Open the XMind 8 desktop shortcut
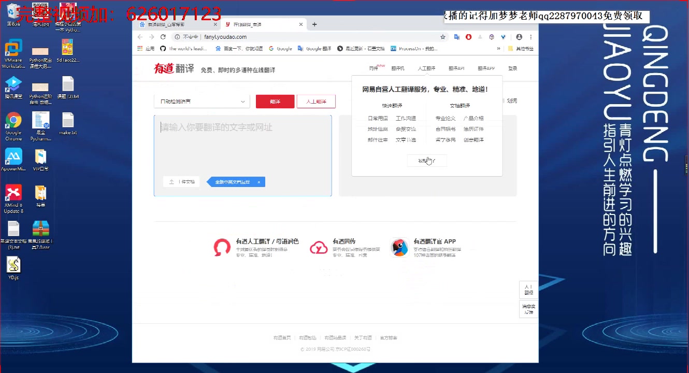The image size is (689, 373). 13,199
